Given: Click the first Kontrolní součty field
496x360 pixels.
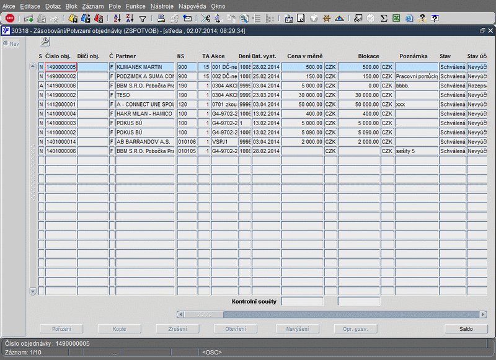Looking at the screenshot, I should pos(303,302).
